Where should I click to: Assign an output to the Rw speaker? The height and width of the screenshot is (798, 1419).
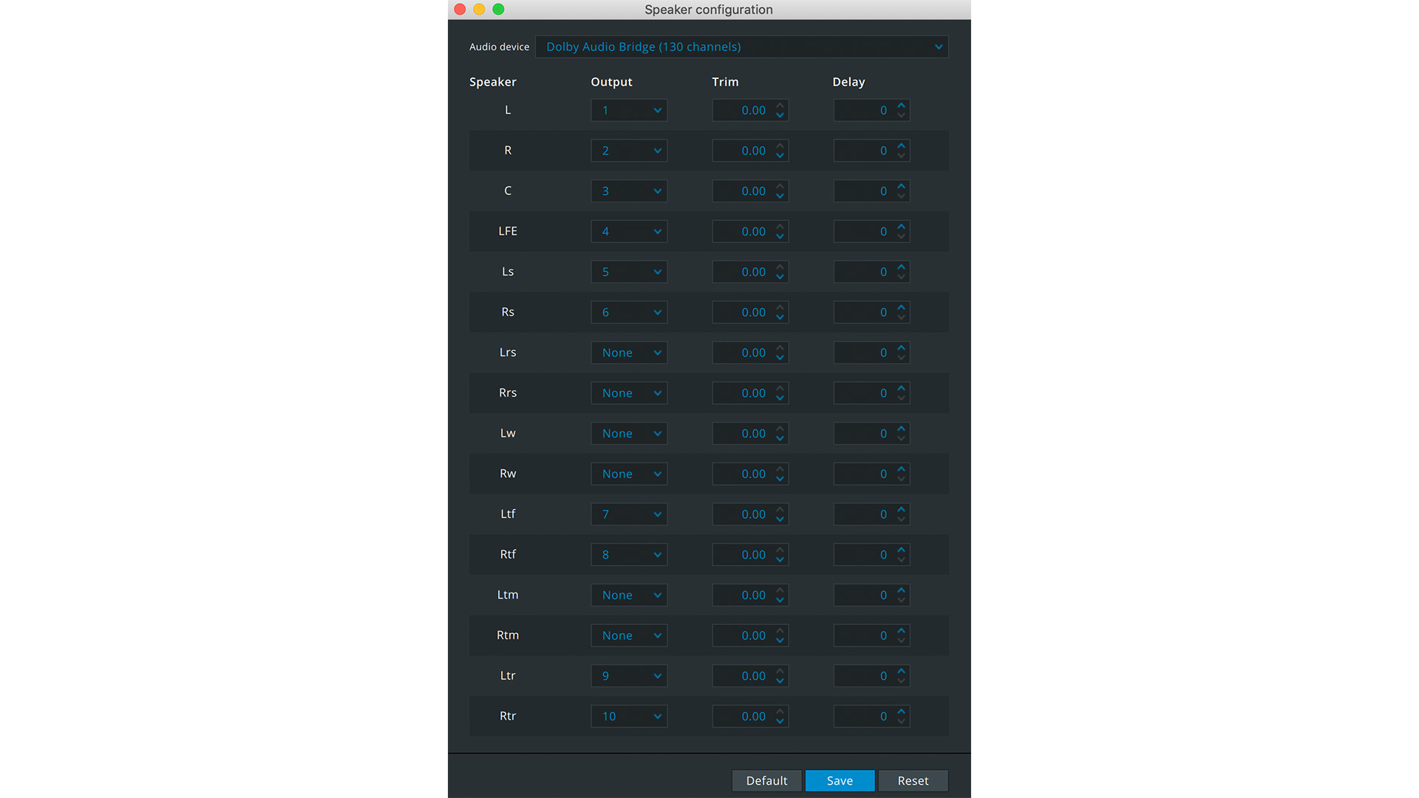tap(628, 474)
